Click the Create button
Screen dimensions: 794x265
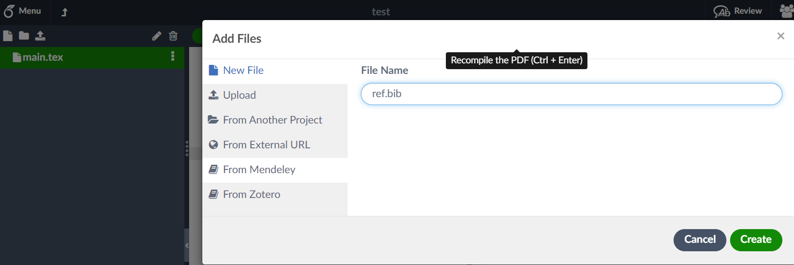pyautogui.click(x=756, y=240)
